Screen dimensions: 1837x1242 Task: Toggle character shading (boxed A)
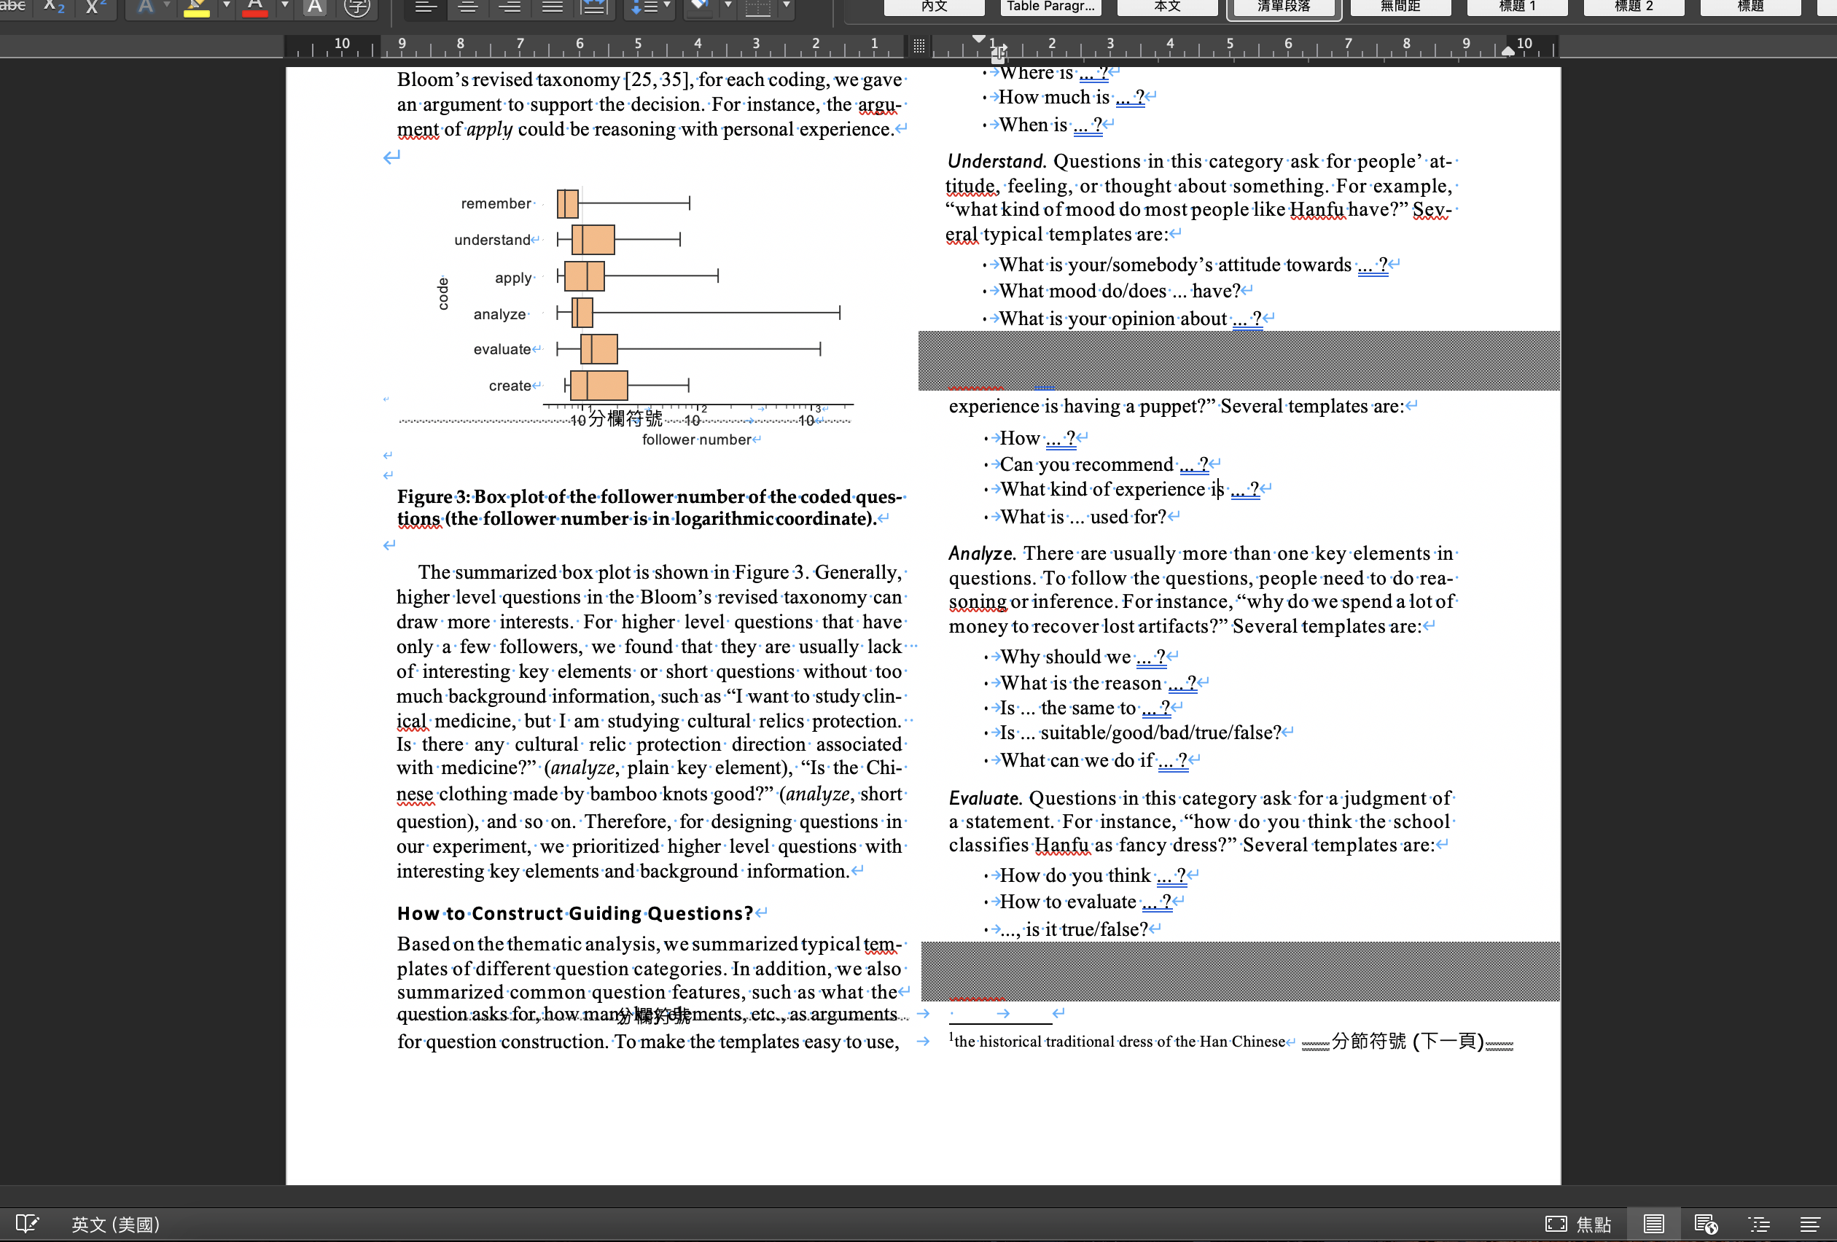coord(315,7)
